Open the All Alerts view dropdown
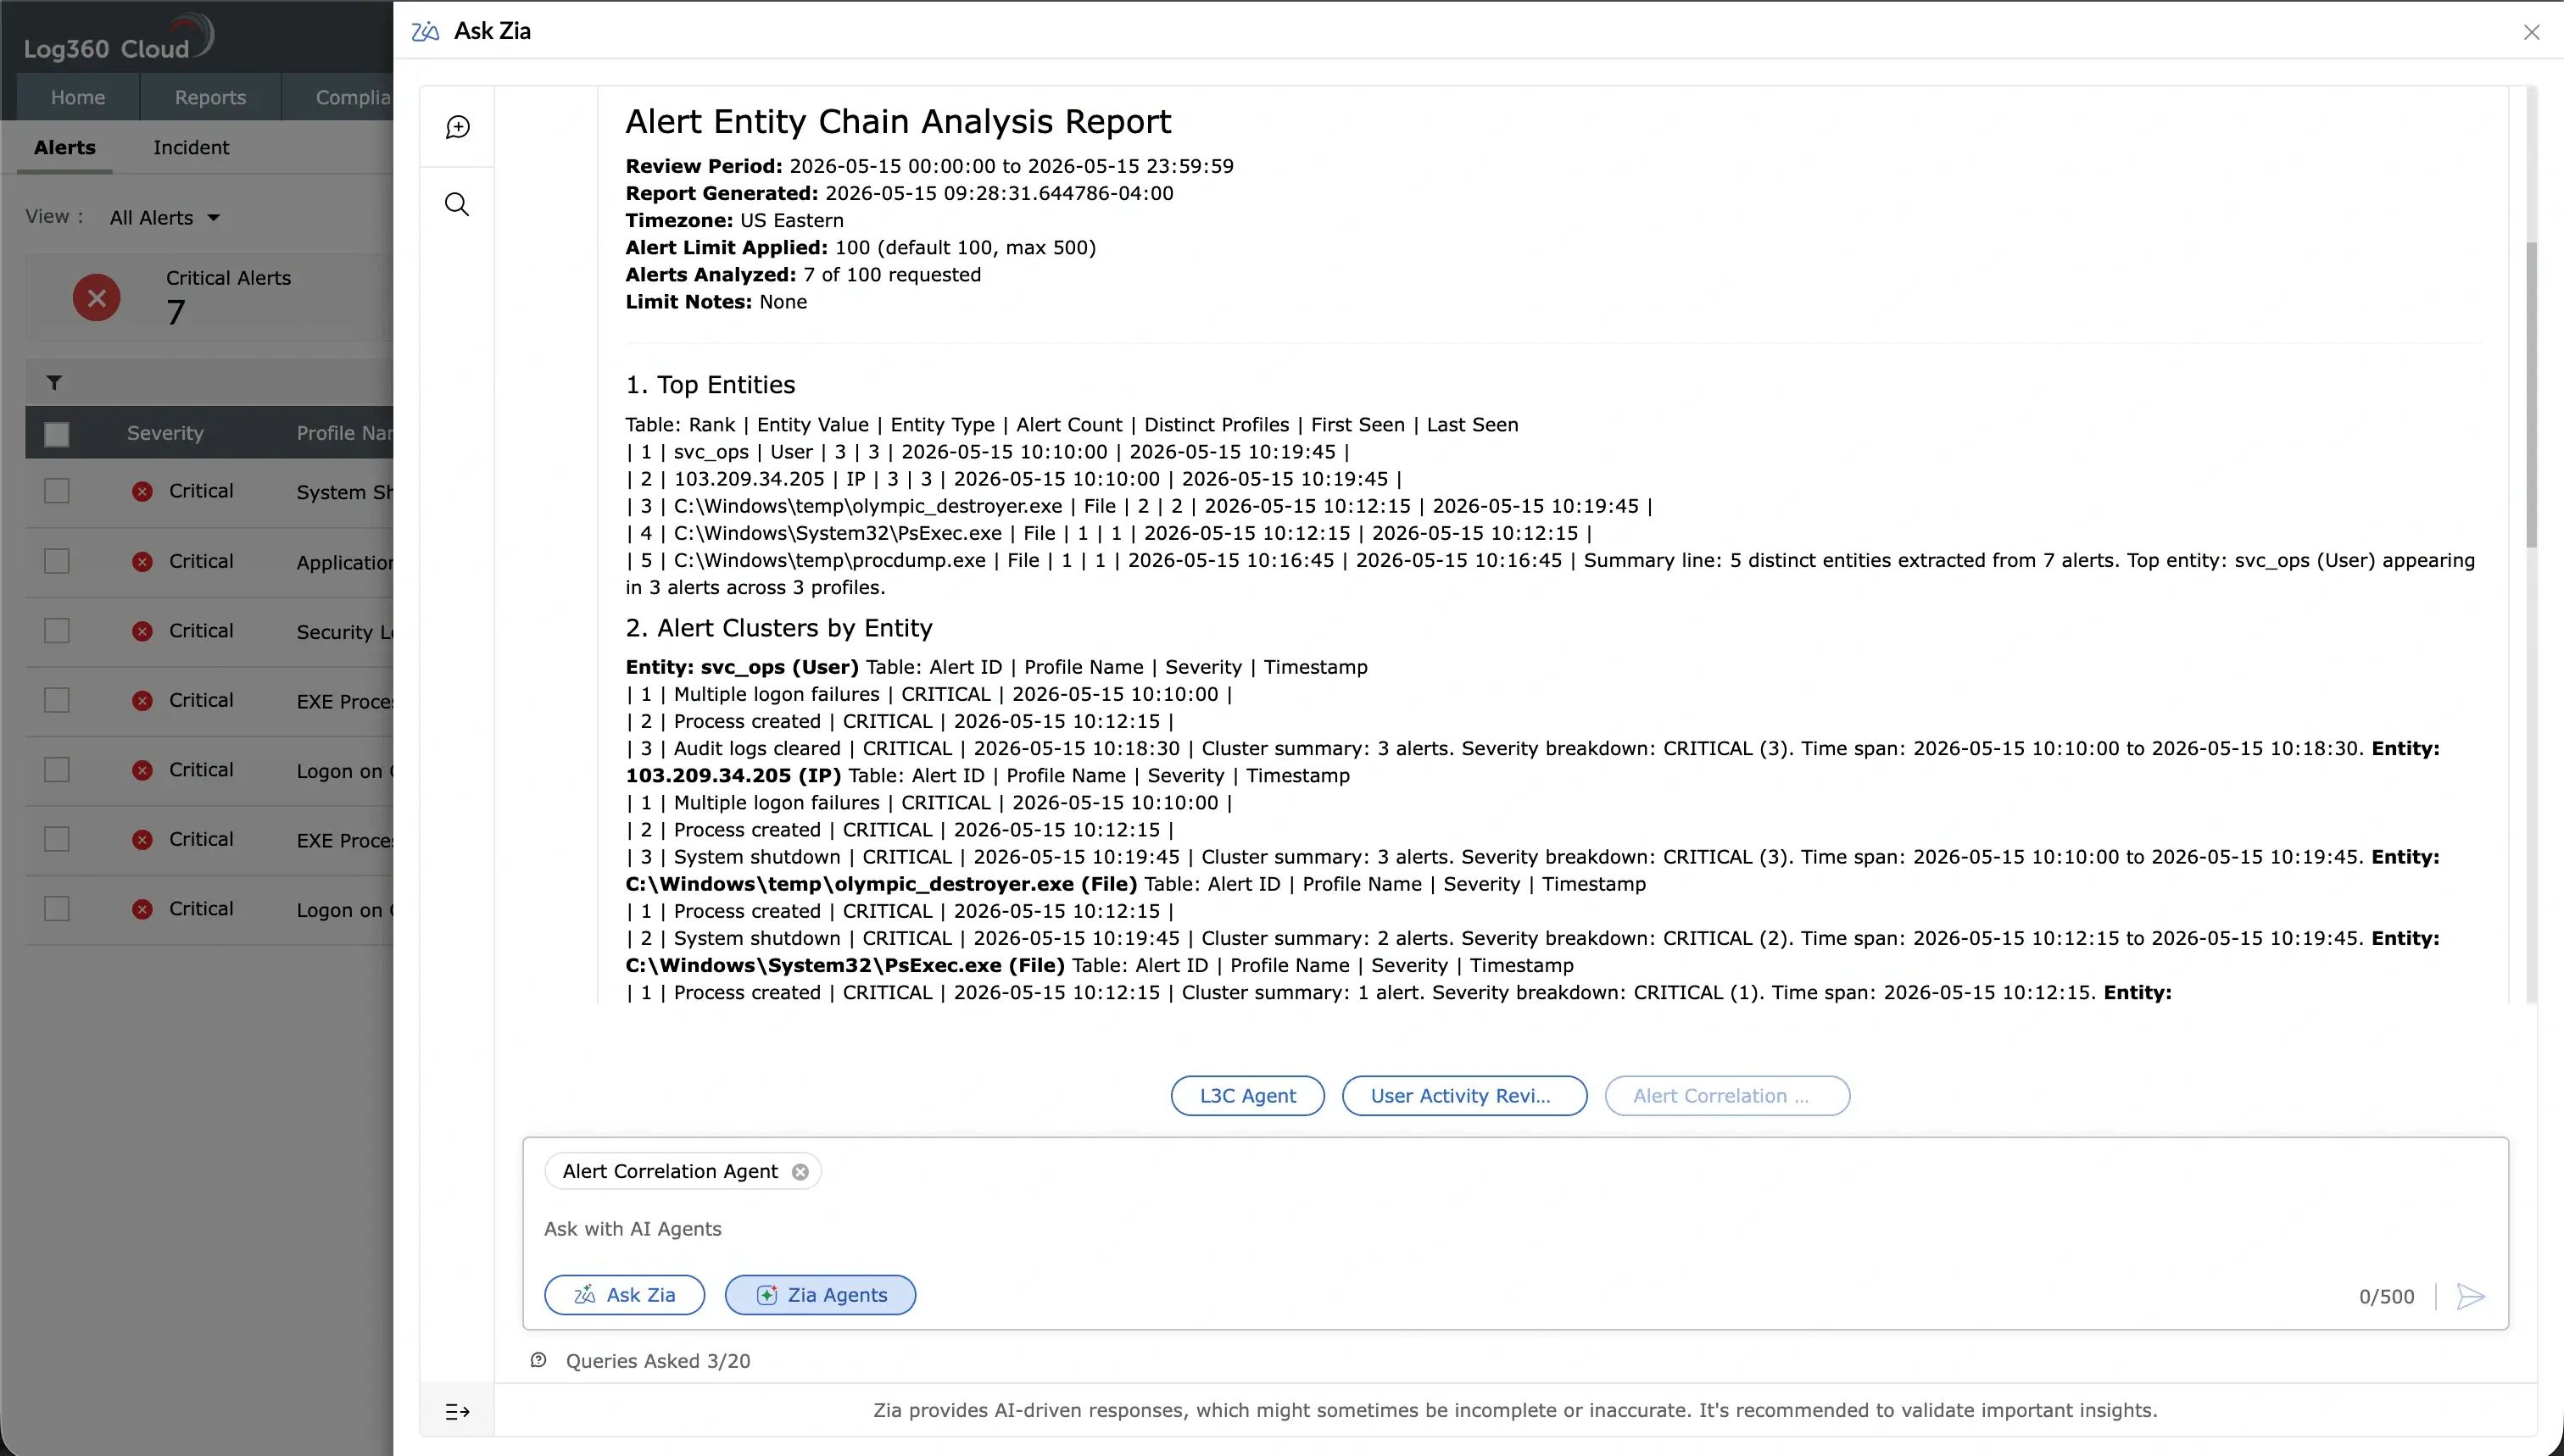 pyautogui.click(x=164, y=217)
